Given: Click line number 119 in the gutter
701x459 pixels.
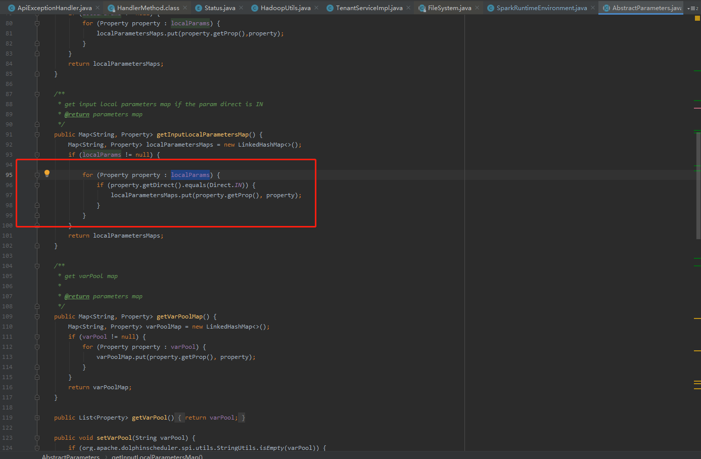Looking at the screenshot, I should [x=8, y=418].
